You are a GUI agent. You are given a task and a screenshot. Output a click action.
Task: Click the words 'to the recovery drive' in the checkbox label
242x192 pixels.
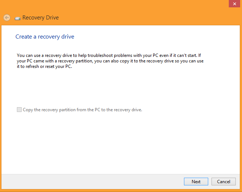click(x=122, y=110)
